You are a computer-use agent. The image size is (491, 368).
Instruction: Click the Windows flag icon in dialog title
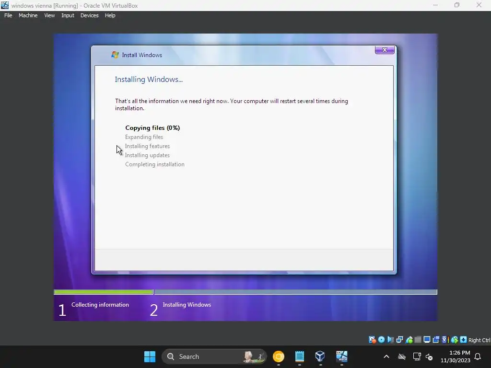(115, 55)
